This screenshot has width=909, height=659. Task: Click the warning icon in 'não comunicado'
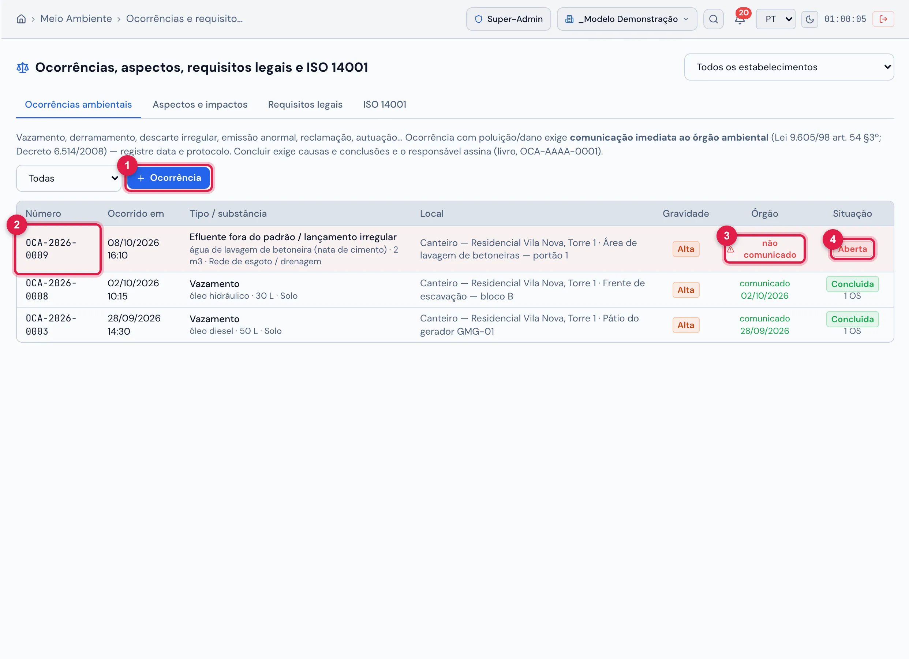point(731,249)
